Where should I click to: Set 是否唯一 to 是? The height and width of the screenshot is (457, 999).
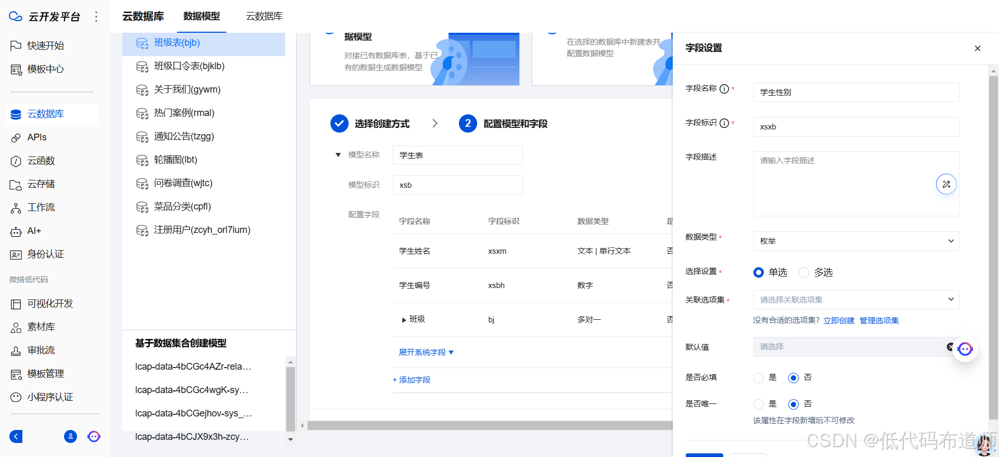click(758, 404)
